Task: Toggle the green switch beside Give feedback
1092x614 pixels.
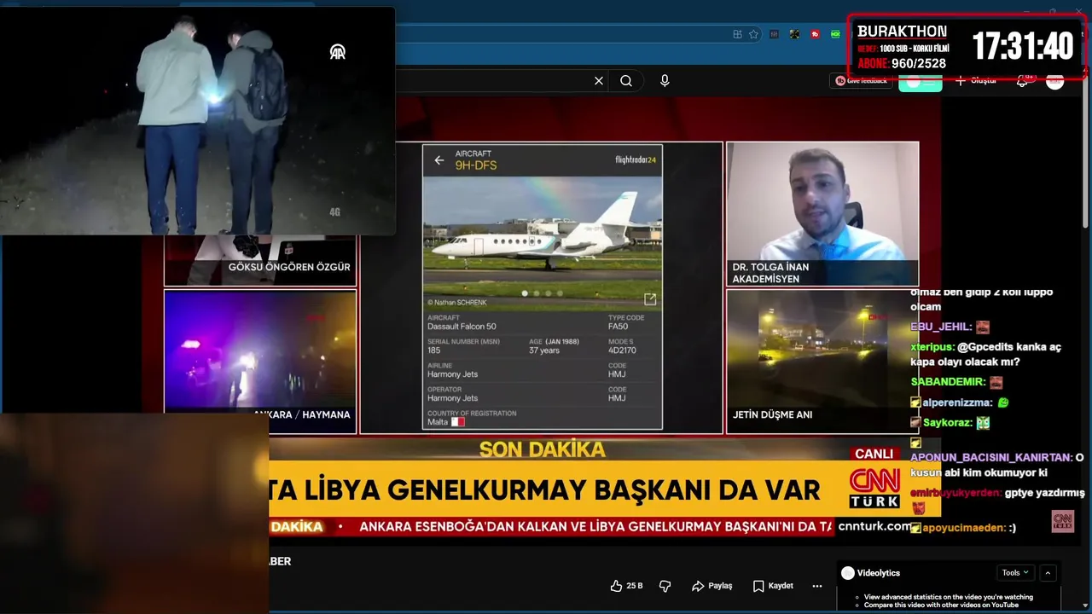Action: click(920, 82)
